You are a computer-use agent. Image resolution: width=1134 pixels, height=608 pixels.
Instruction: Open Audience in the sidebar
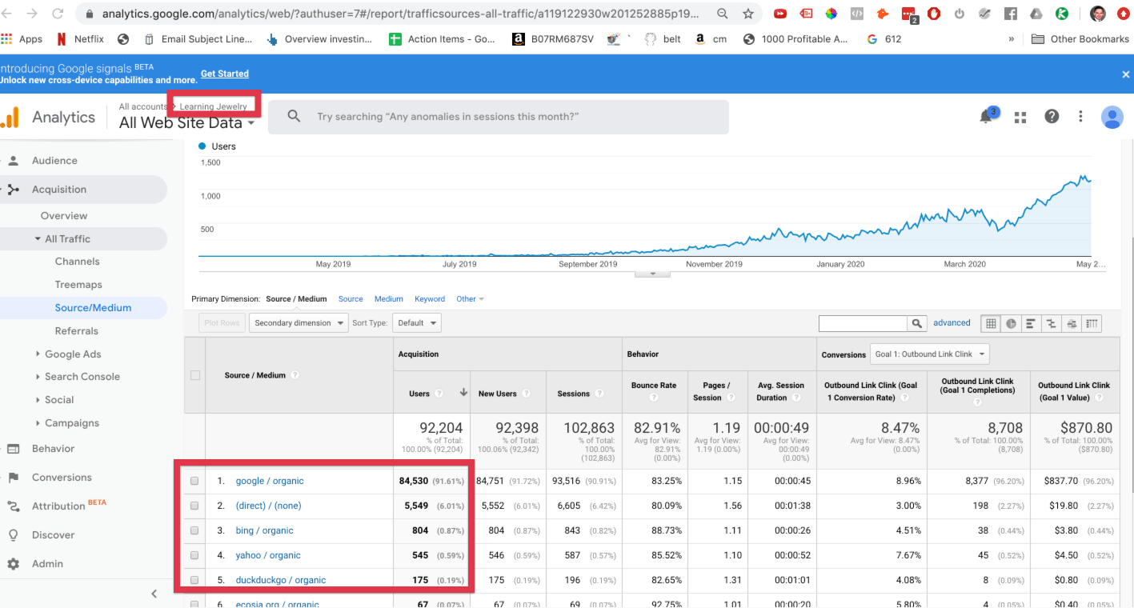click(x=54, y=161)
